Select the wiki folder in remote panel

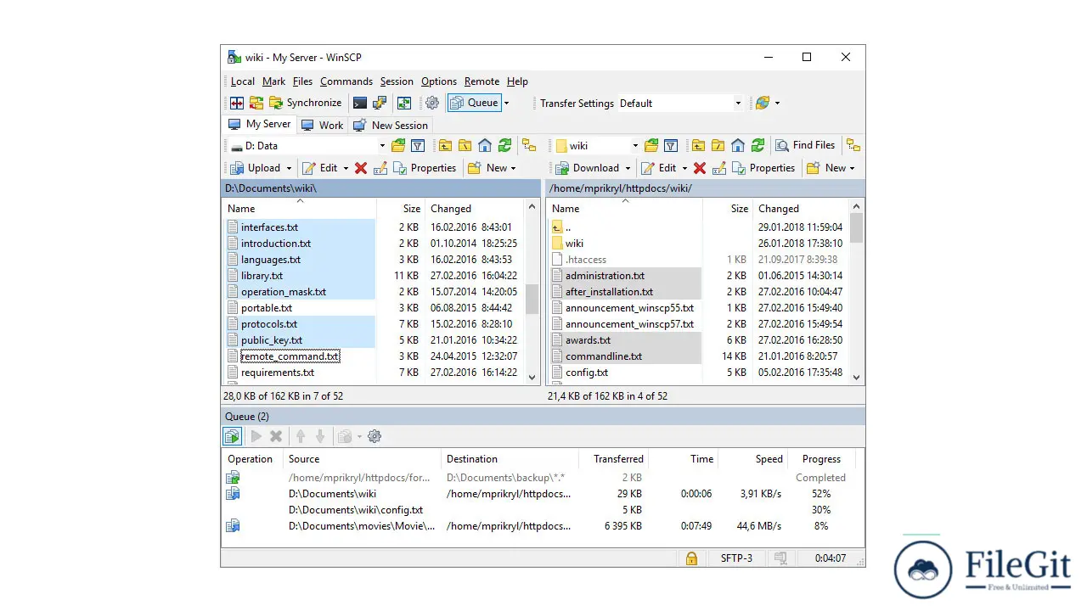coord(574,244)
